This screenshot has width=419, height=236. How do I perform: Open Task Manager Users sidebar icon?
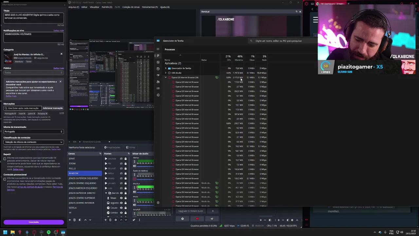158,82
